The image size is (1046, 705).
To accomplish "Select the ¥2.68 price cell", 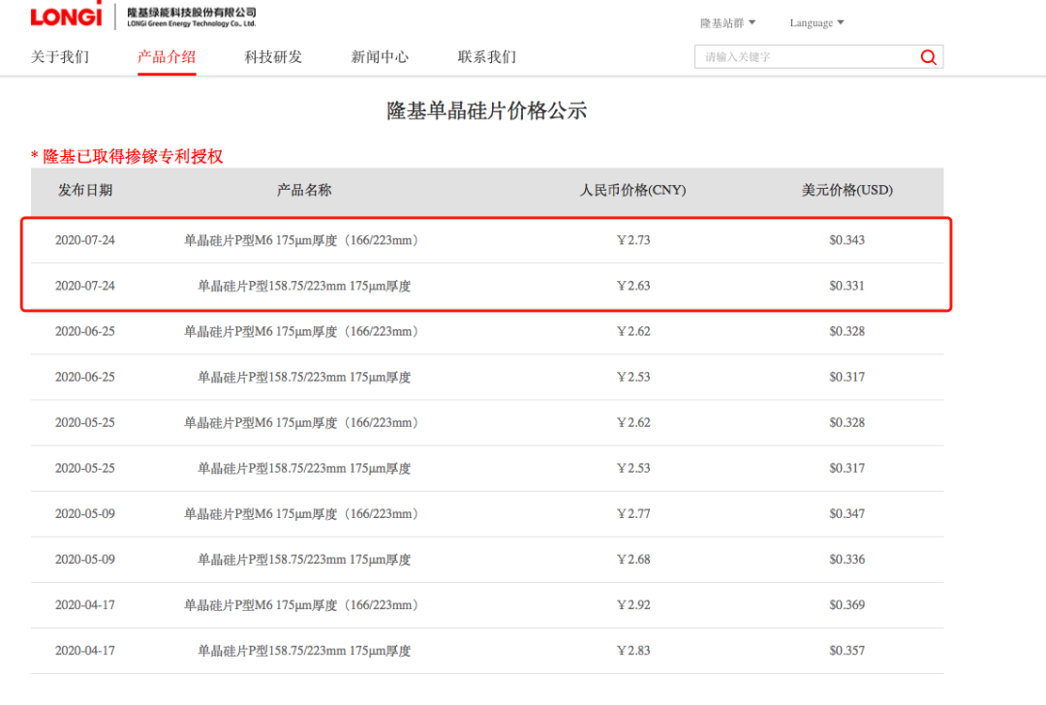I will click(633, 560).
